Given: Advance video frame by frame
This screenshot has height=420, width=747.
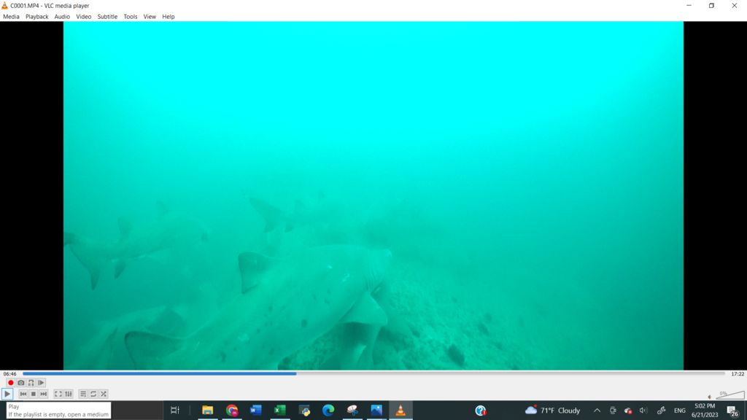Looking at the screenshot, I should tap(42, 383).
